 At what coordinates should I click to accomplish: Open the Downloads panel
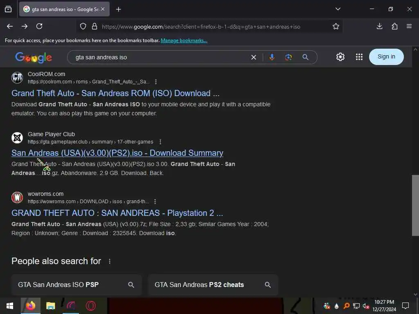[x=379, y=26]
